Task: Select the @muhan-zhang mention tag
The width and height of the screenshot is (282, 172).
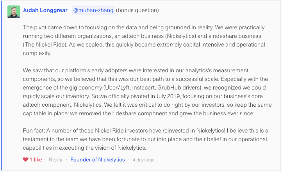Action: (x=93, y=10)
